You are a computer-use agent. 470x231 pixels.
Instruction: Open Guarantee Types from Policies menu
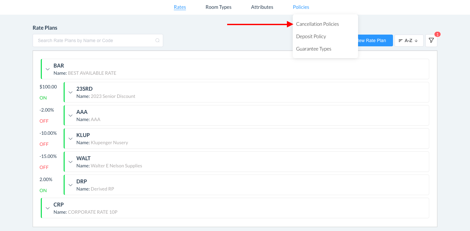tap(313, 49)
